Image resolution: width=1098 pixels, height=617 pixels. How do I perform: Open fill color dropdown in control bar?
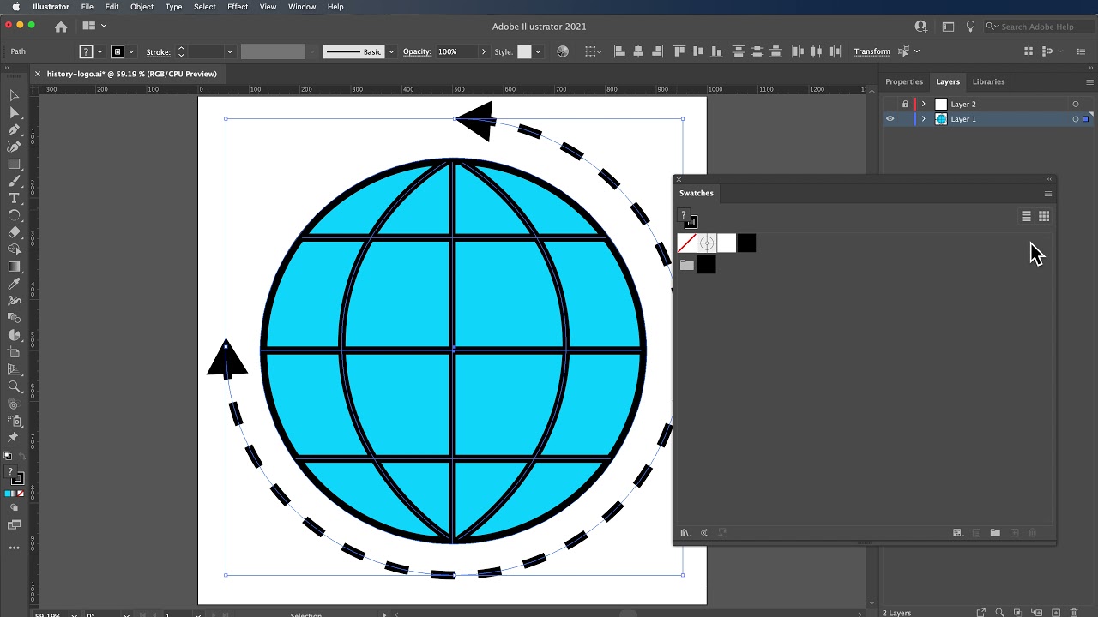(x=100, y=51)
